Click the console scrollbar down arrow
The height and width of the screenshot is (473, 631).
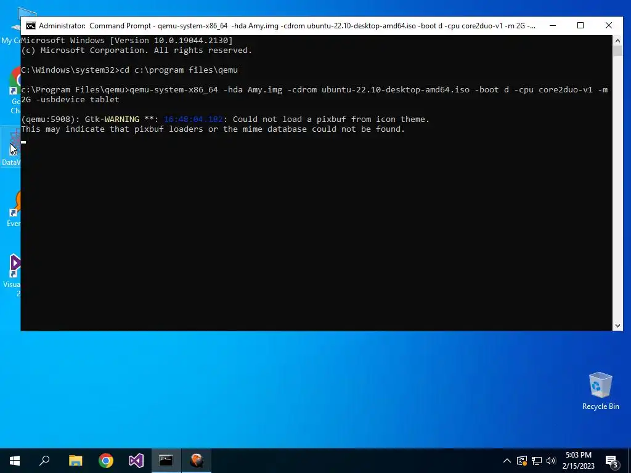pos(617,326)
